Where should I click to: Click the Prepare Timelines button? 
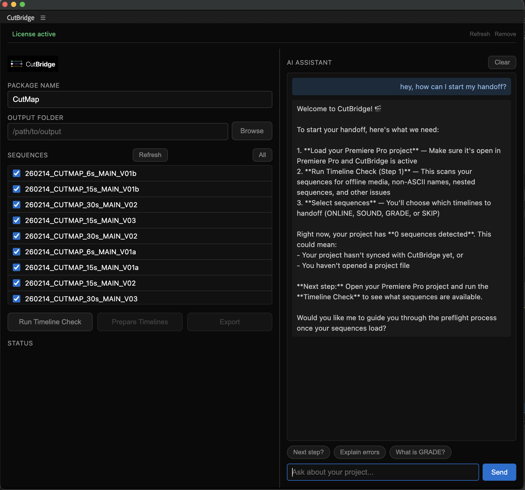(140, 322)
